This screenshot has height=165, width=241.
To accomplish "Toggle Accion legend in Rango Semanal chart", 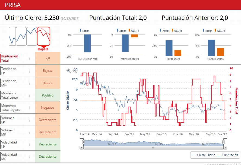I will (x=208, y=30).
